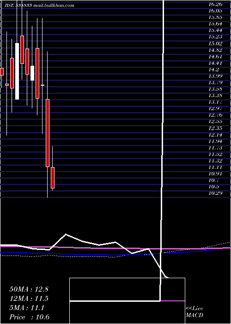The image size is (231, 324).
Task: Select the 14.2 price axis label
Action: 214,69
